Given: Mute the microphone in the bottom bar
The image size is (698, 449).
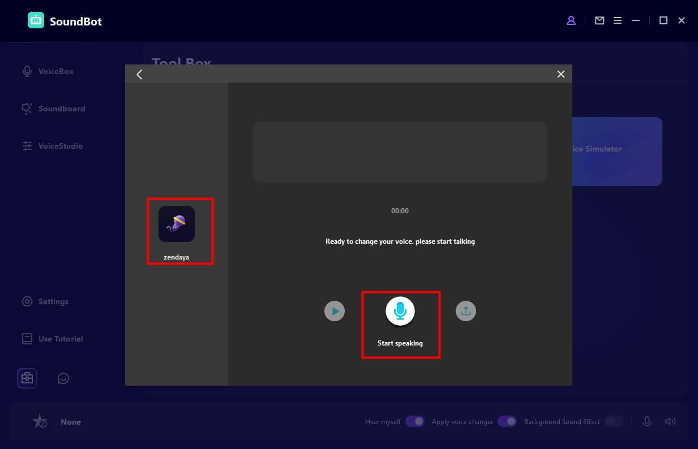Looking at the screenshot, I should click(647, 421).
